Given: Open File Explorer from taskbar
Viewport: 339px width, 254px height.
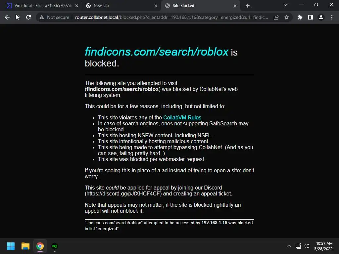Looking at the screenshot, I should click(x=25, y=246).
